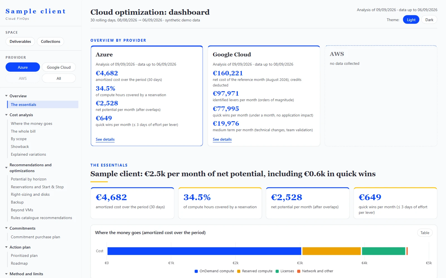Open Right-sizing and disks
Screen dimensions: 446x278
30,195
